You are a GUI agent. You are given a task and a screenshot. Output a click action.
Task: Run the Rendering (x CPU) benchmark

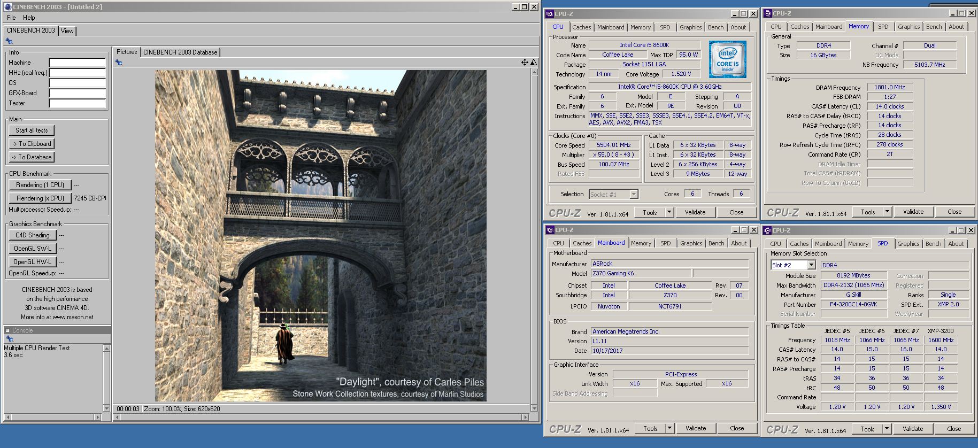(x=40, y=198)
